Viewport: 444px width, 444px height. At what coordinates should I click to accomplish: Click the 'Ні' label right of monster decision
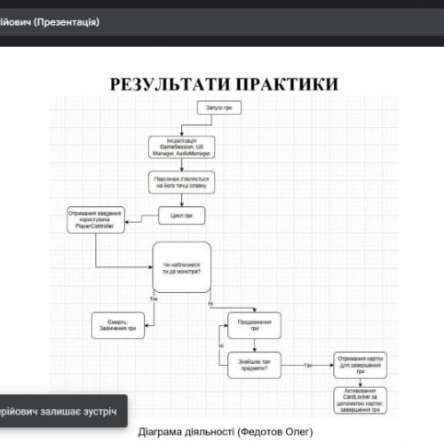click(210, 304)
